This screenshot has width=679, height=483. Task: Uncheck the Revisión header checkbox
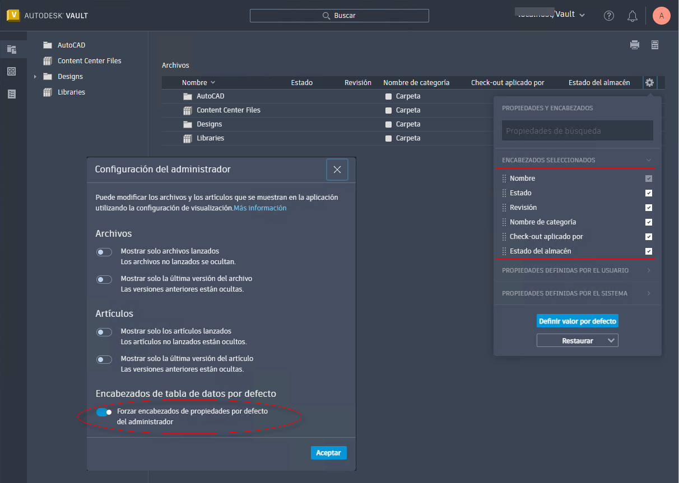tap(649, 208)
